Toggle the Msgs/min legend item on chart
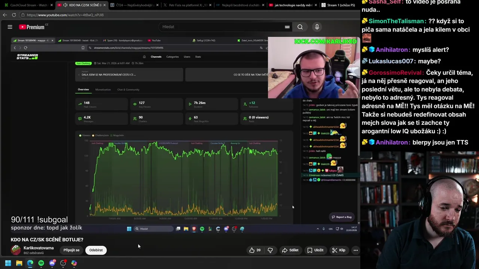 pyautogui.click(x=117, y=135)
